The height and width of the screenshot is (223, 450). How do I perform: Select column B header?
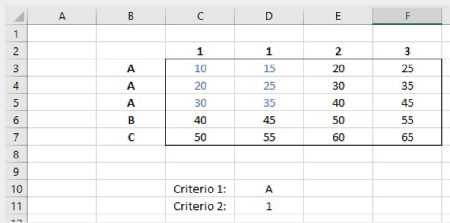(x=130, y=16)
